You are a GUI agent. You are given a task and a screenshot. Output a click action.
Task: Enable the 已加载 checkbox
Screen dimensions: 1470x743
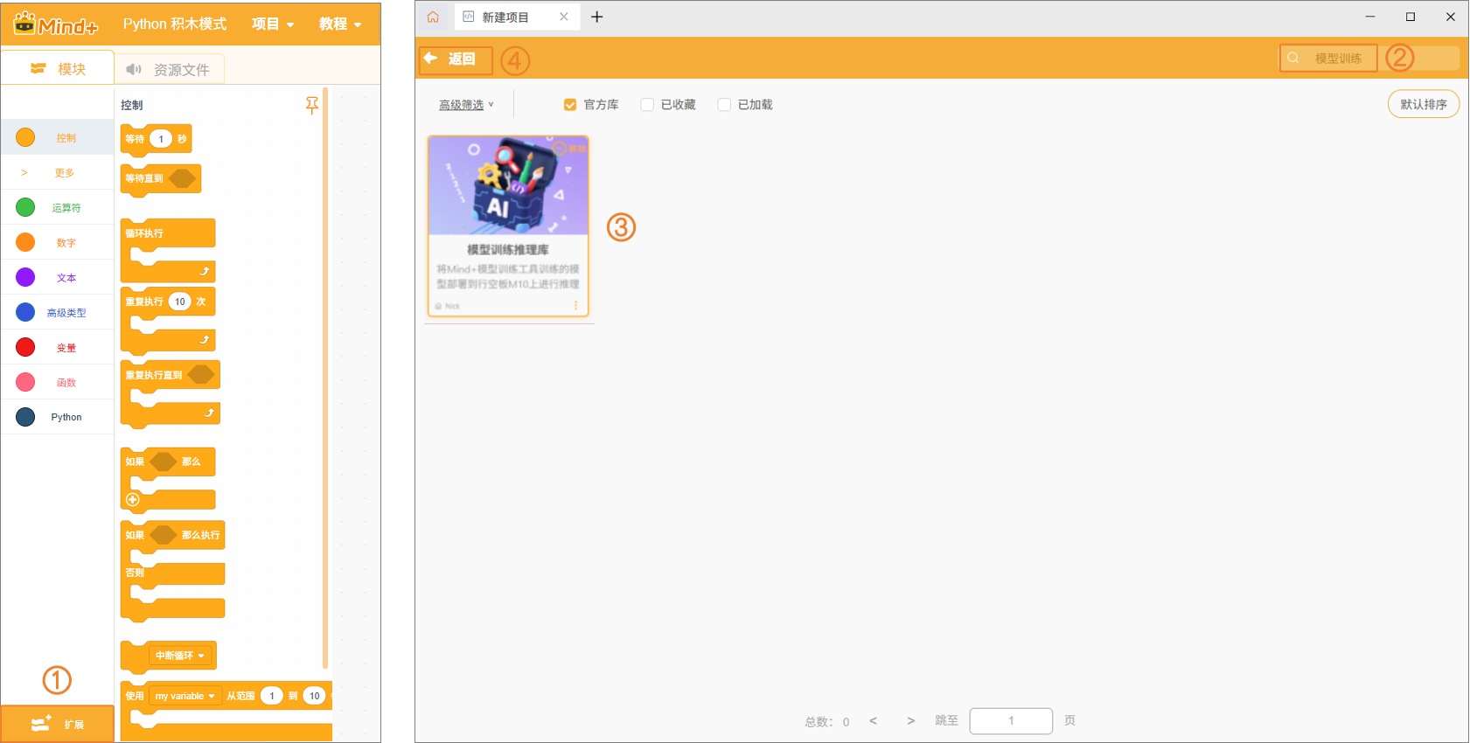724,105
